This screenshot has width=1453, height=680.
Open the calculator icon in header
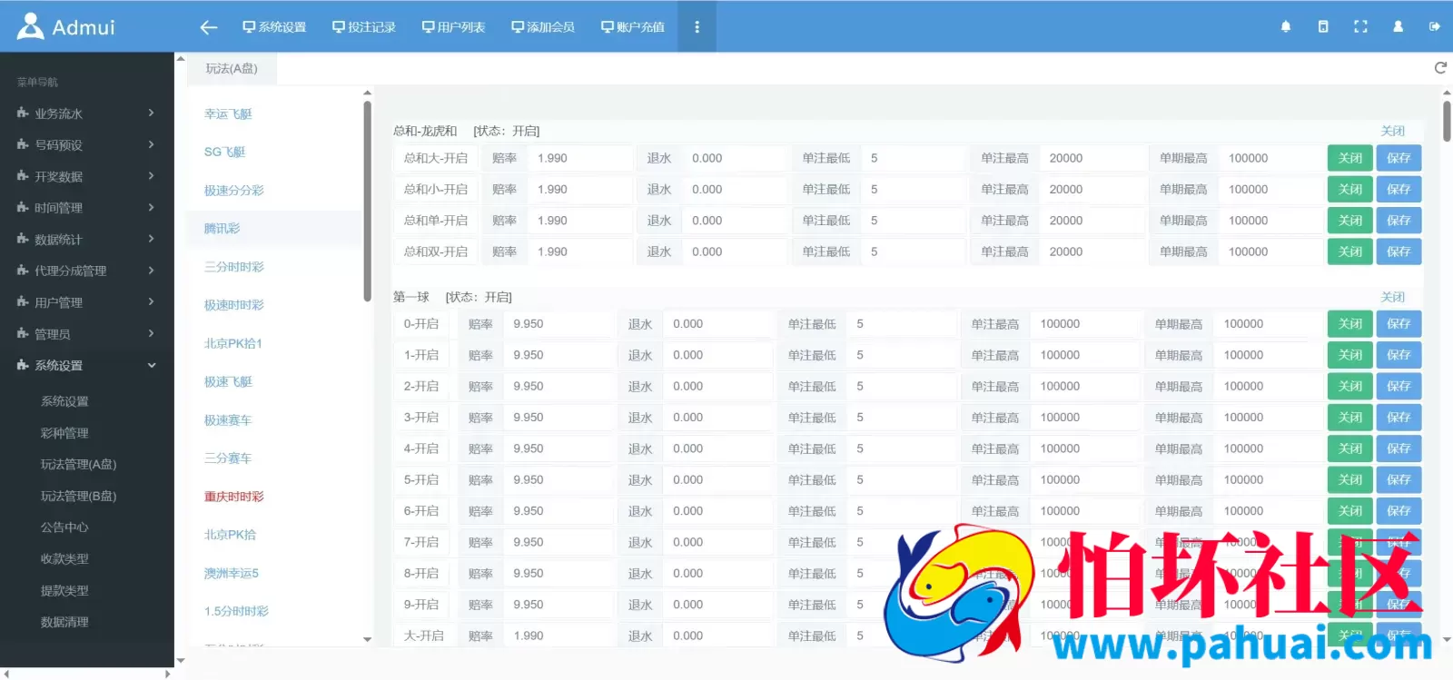[1323, 26]
